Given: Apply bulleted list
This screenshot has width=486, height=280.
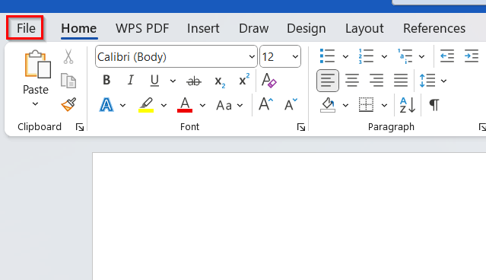Looking at the screenshot, I should (327, 56).
